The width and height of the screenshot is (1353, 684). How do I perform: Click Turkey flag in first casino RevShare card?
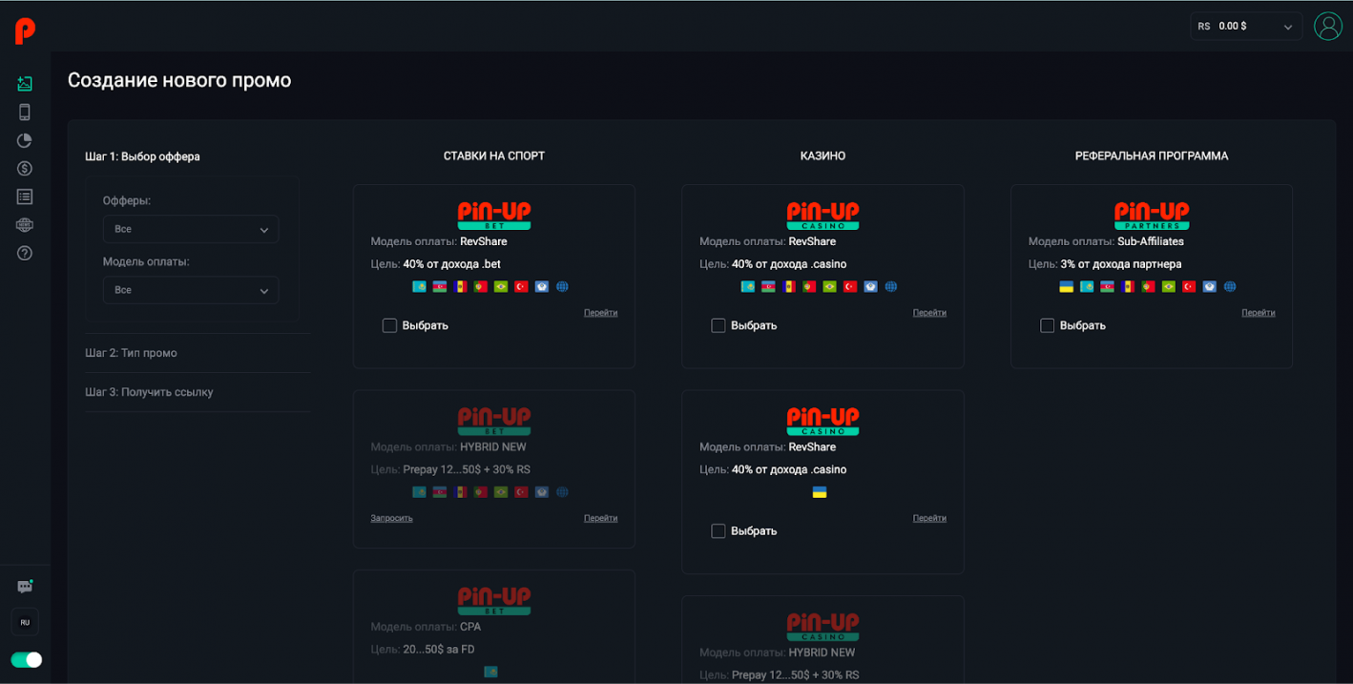pyautogui.click(x=850, y=286)
